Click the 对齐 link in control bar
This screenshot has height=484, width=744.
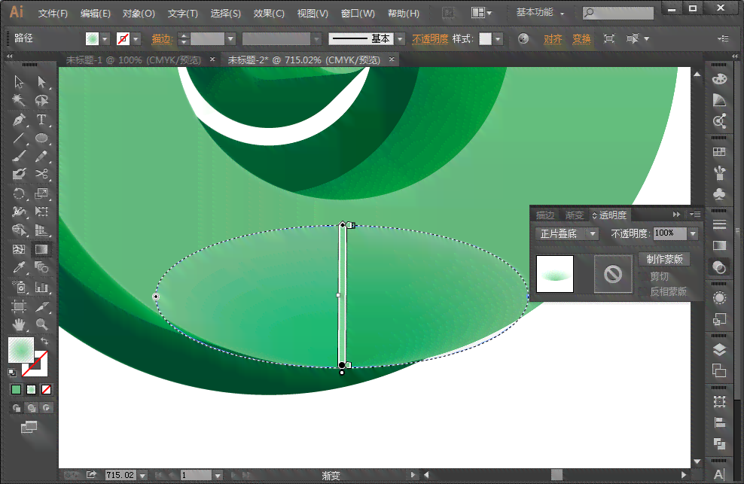pos(553,39)
